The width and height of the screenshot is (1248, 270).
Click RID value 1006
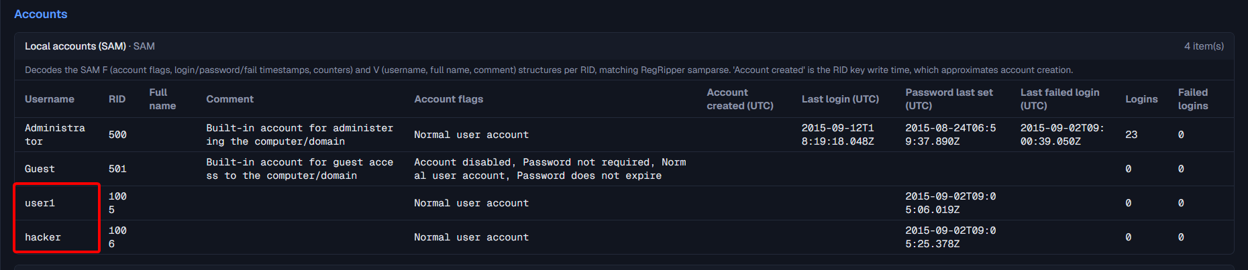(x=117, y=237)
